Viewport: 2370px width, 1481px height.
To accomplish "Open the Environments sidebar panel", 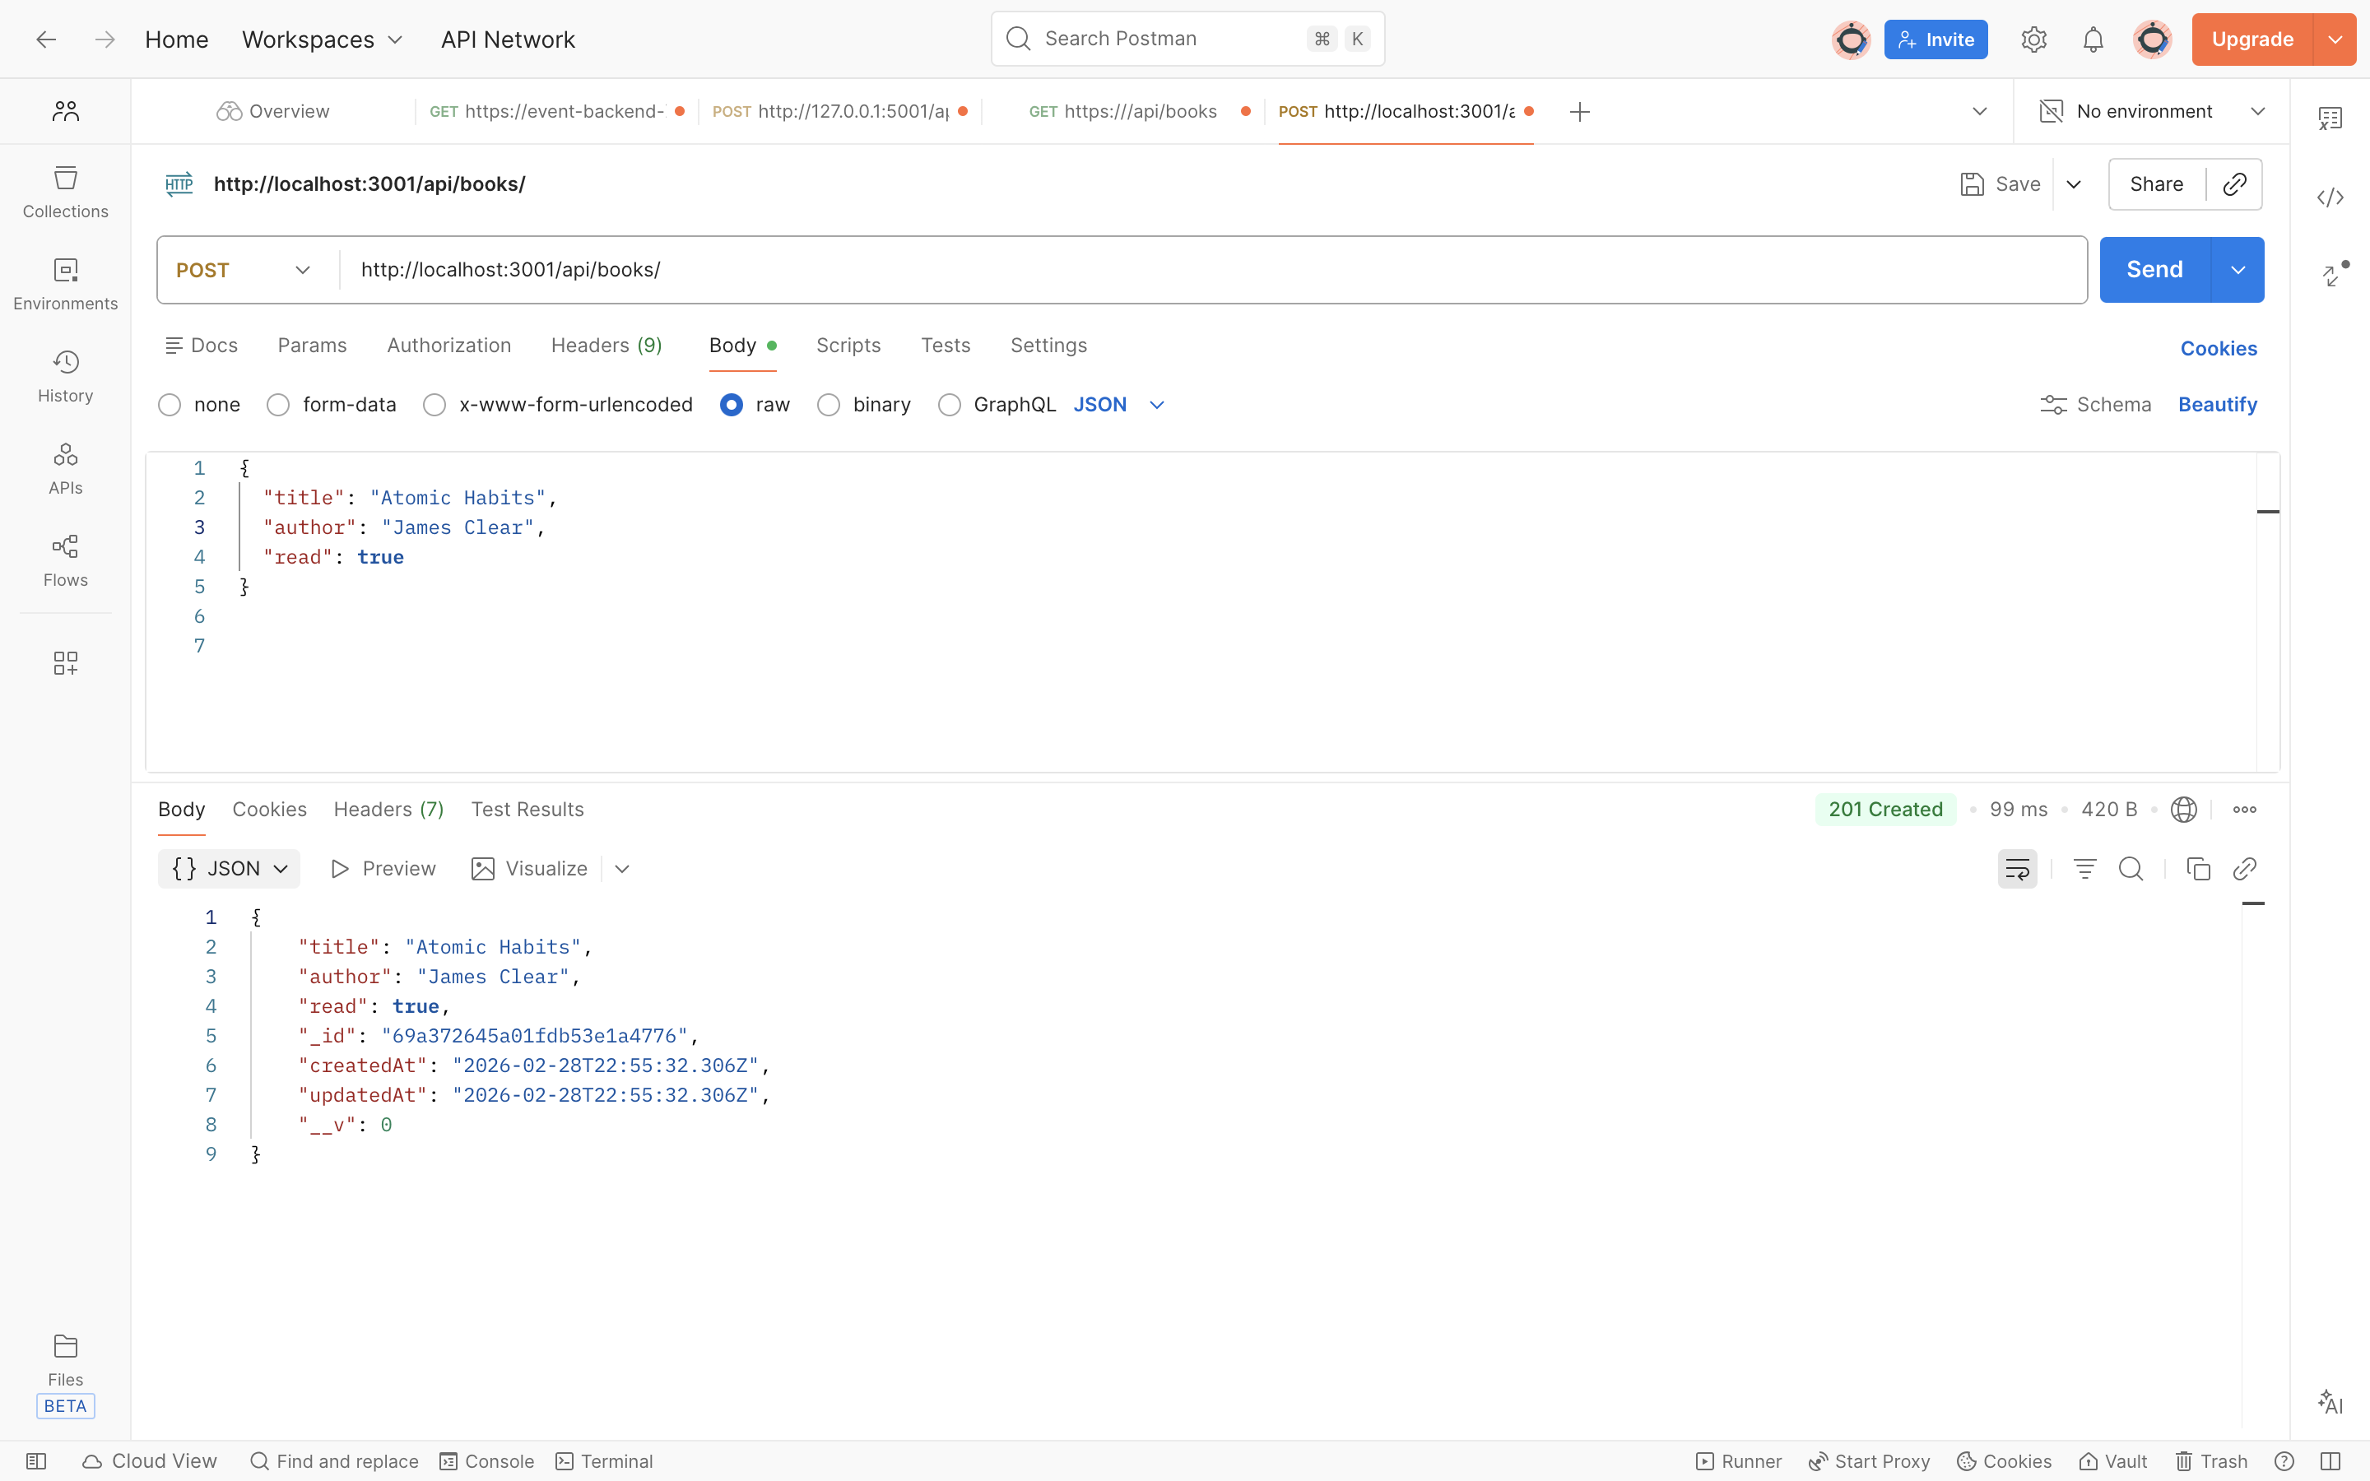I will coord(65,283).
